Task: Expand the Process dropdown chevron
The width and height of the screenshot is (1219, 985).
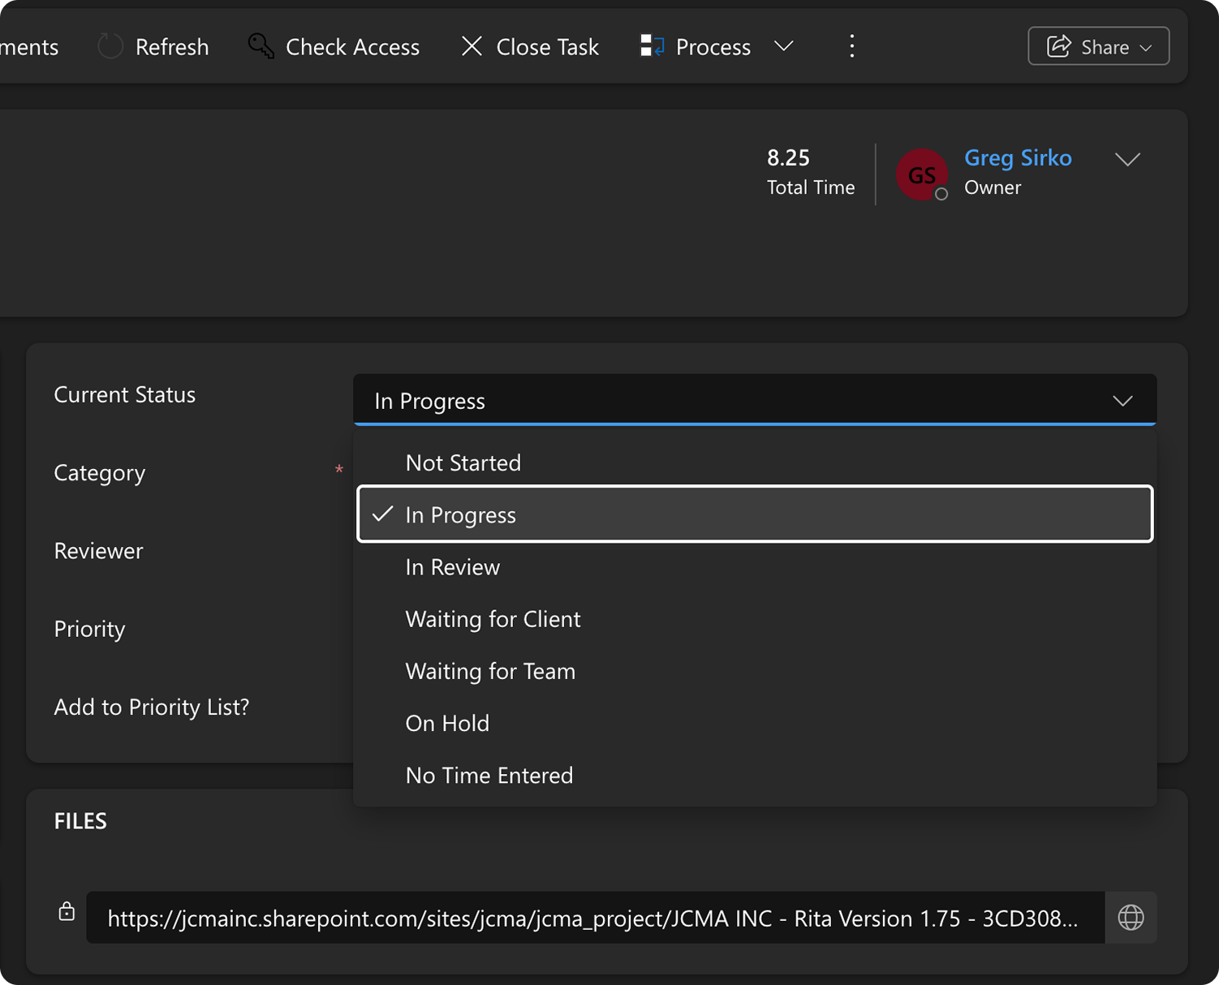Action: (x=783, y=46)
